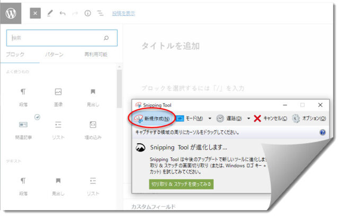Insert リスト block from よく使うもの
Viewport: 339px width, 216px height.
click(58, 130)
